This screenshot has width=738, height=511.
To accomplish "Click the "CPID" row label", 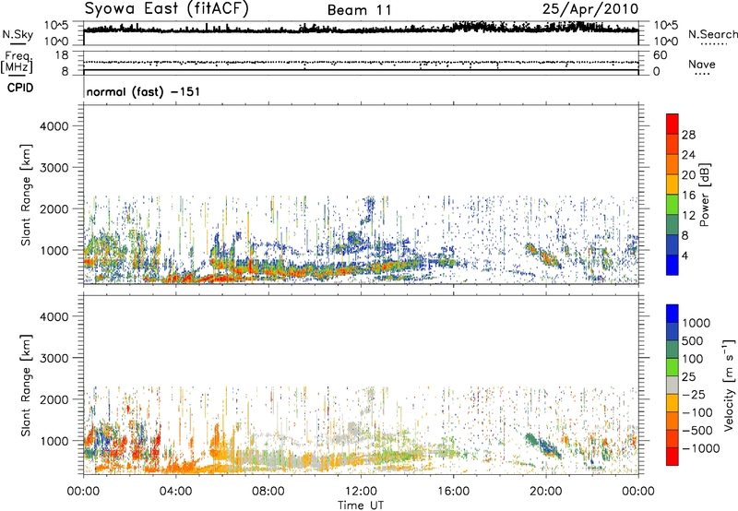I will 20,88.
